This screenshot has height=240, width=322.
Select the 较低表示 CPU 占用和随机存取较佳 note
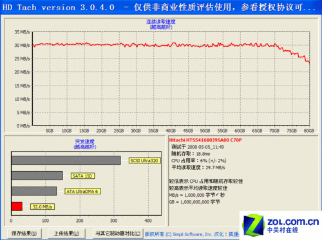pyautogui.click(x=206, y=181)
